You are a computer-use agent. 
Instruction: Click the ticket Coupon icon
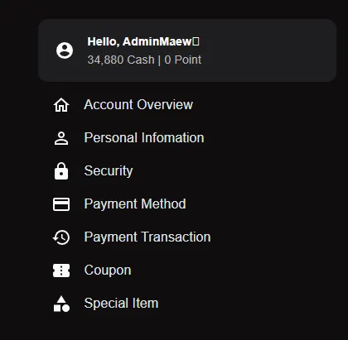pyautogui.click(x=61, y=271)
